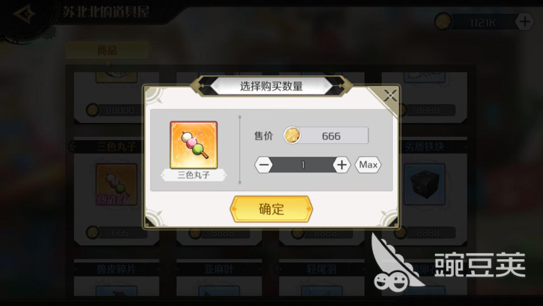This screenshot has width=543, height=306.
Task: Increase purchase quantity with plus
Action: 341,165
